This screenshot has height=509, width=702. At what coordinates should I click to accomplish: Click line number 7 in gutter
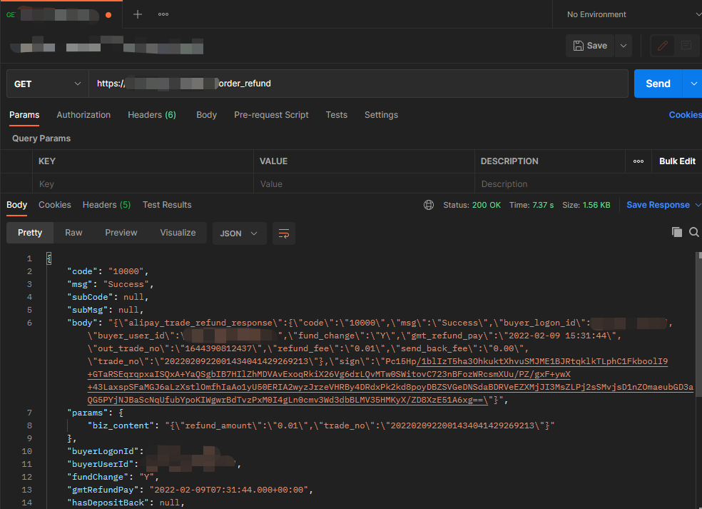29,413
